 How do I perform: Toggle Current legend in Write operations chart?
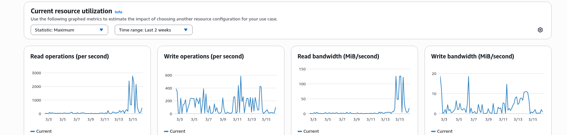175,131
